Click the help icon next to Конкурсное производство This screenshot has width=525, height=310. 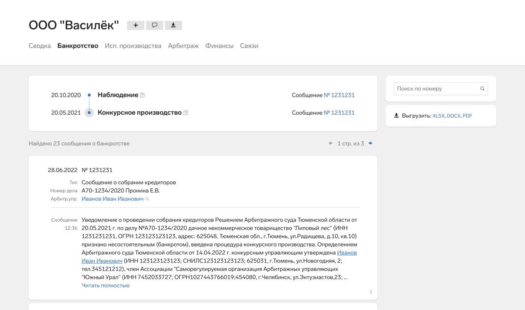point(186,113)
